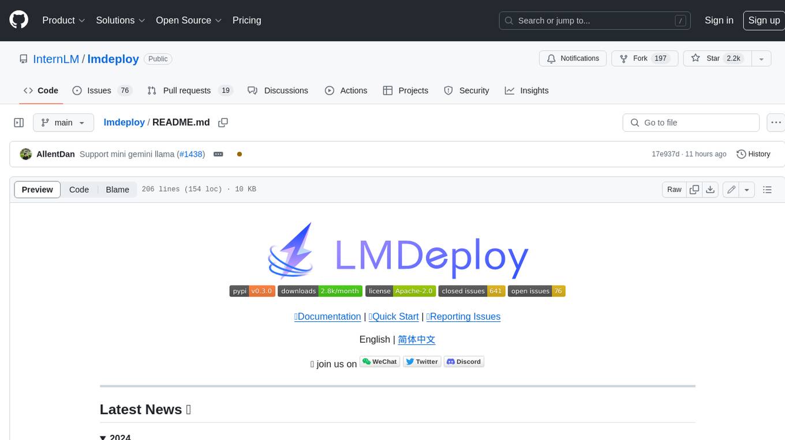Screen dimensions: 785x440
Task: Switch to the Issues tab
Action: [102, 90]
